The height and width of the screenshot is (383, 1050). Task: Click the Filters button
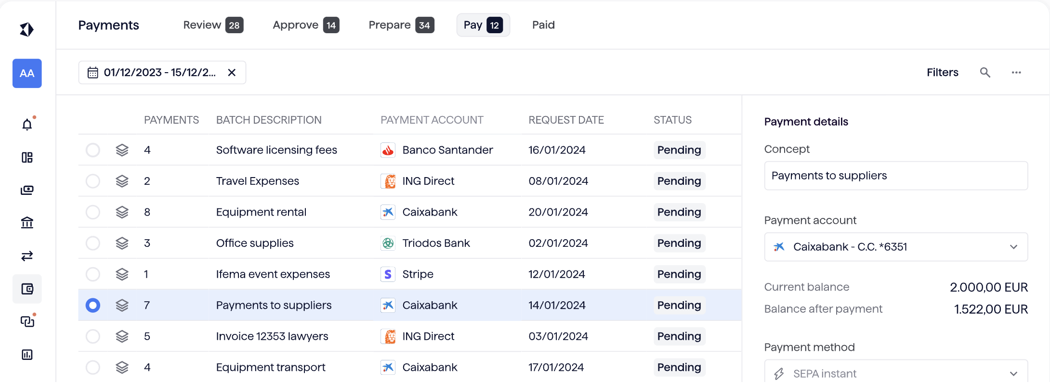click(x=942, y=73)
